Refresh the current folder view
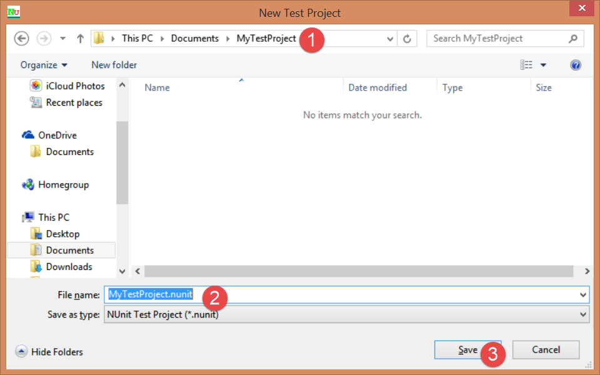Image resolution: width=600 pixels, height=375 pixels. click(407, 39)
